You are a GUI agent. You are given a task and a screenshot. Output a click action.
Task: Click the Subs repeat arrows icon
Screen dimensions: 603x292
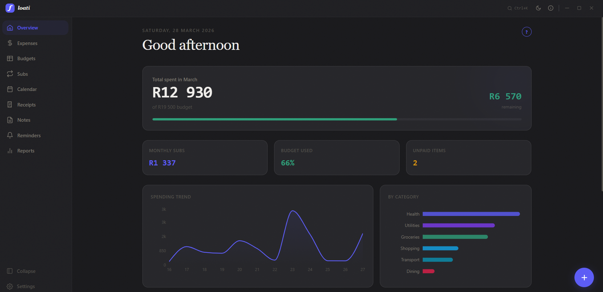[10, 74]
